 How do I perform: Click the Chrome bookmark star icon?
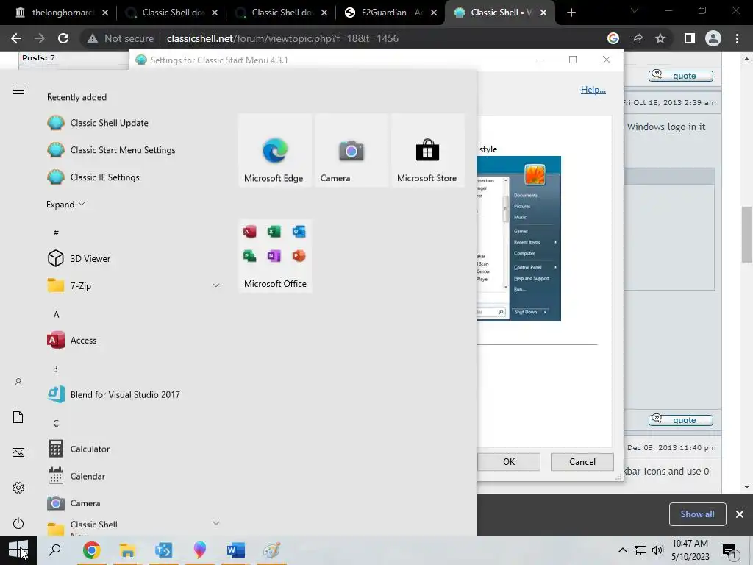(x=660, y=38)
